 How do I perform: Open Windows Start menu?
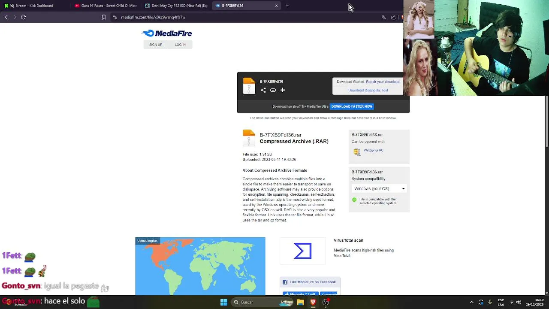click(x=224, y=302)
